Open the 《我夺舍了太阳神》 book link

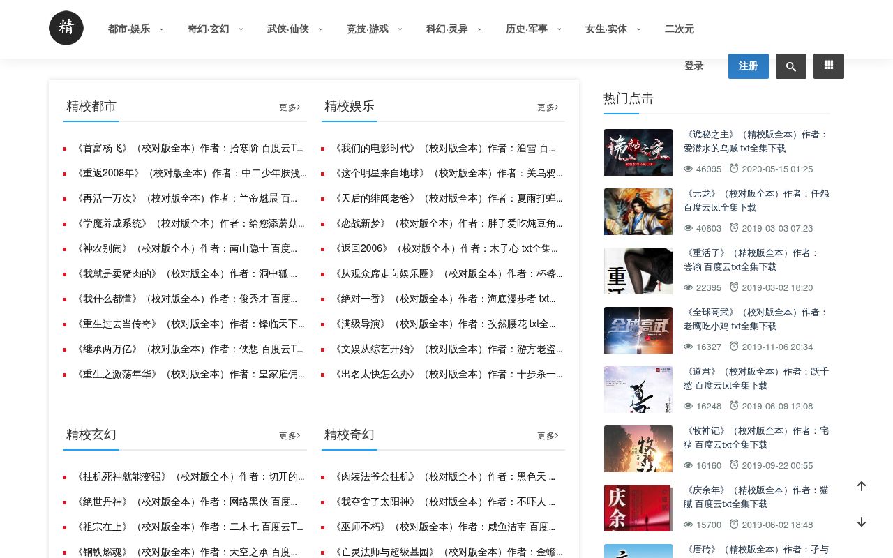(444, 502)
